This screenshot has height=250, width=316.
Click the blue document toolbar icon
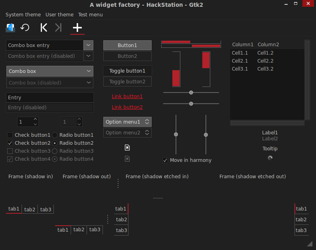pyautogui.click(x=10, y=28)
